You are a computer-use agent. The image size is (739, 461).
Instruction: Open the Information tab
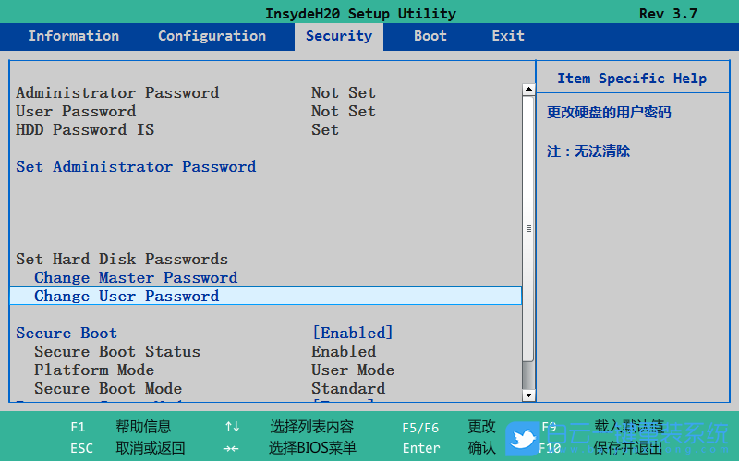click(x=73, y=36)
